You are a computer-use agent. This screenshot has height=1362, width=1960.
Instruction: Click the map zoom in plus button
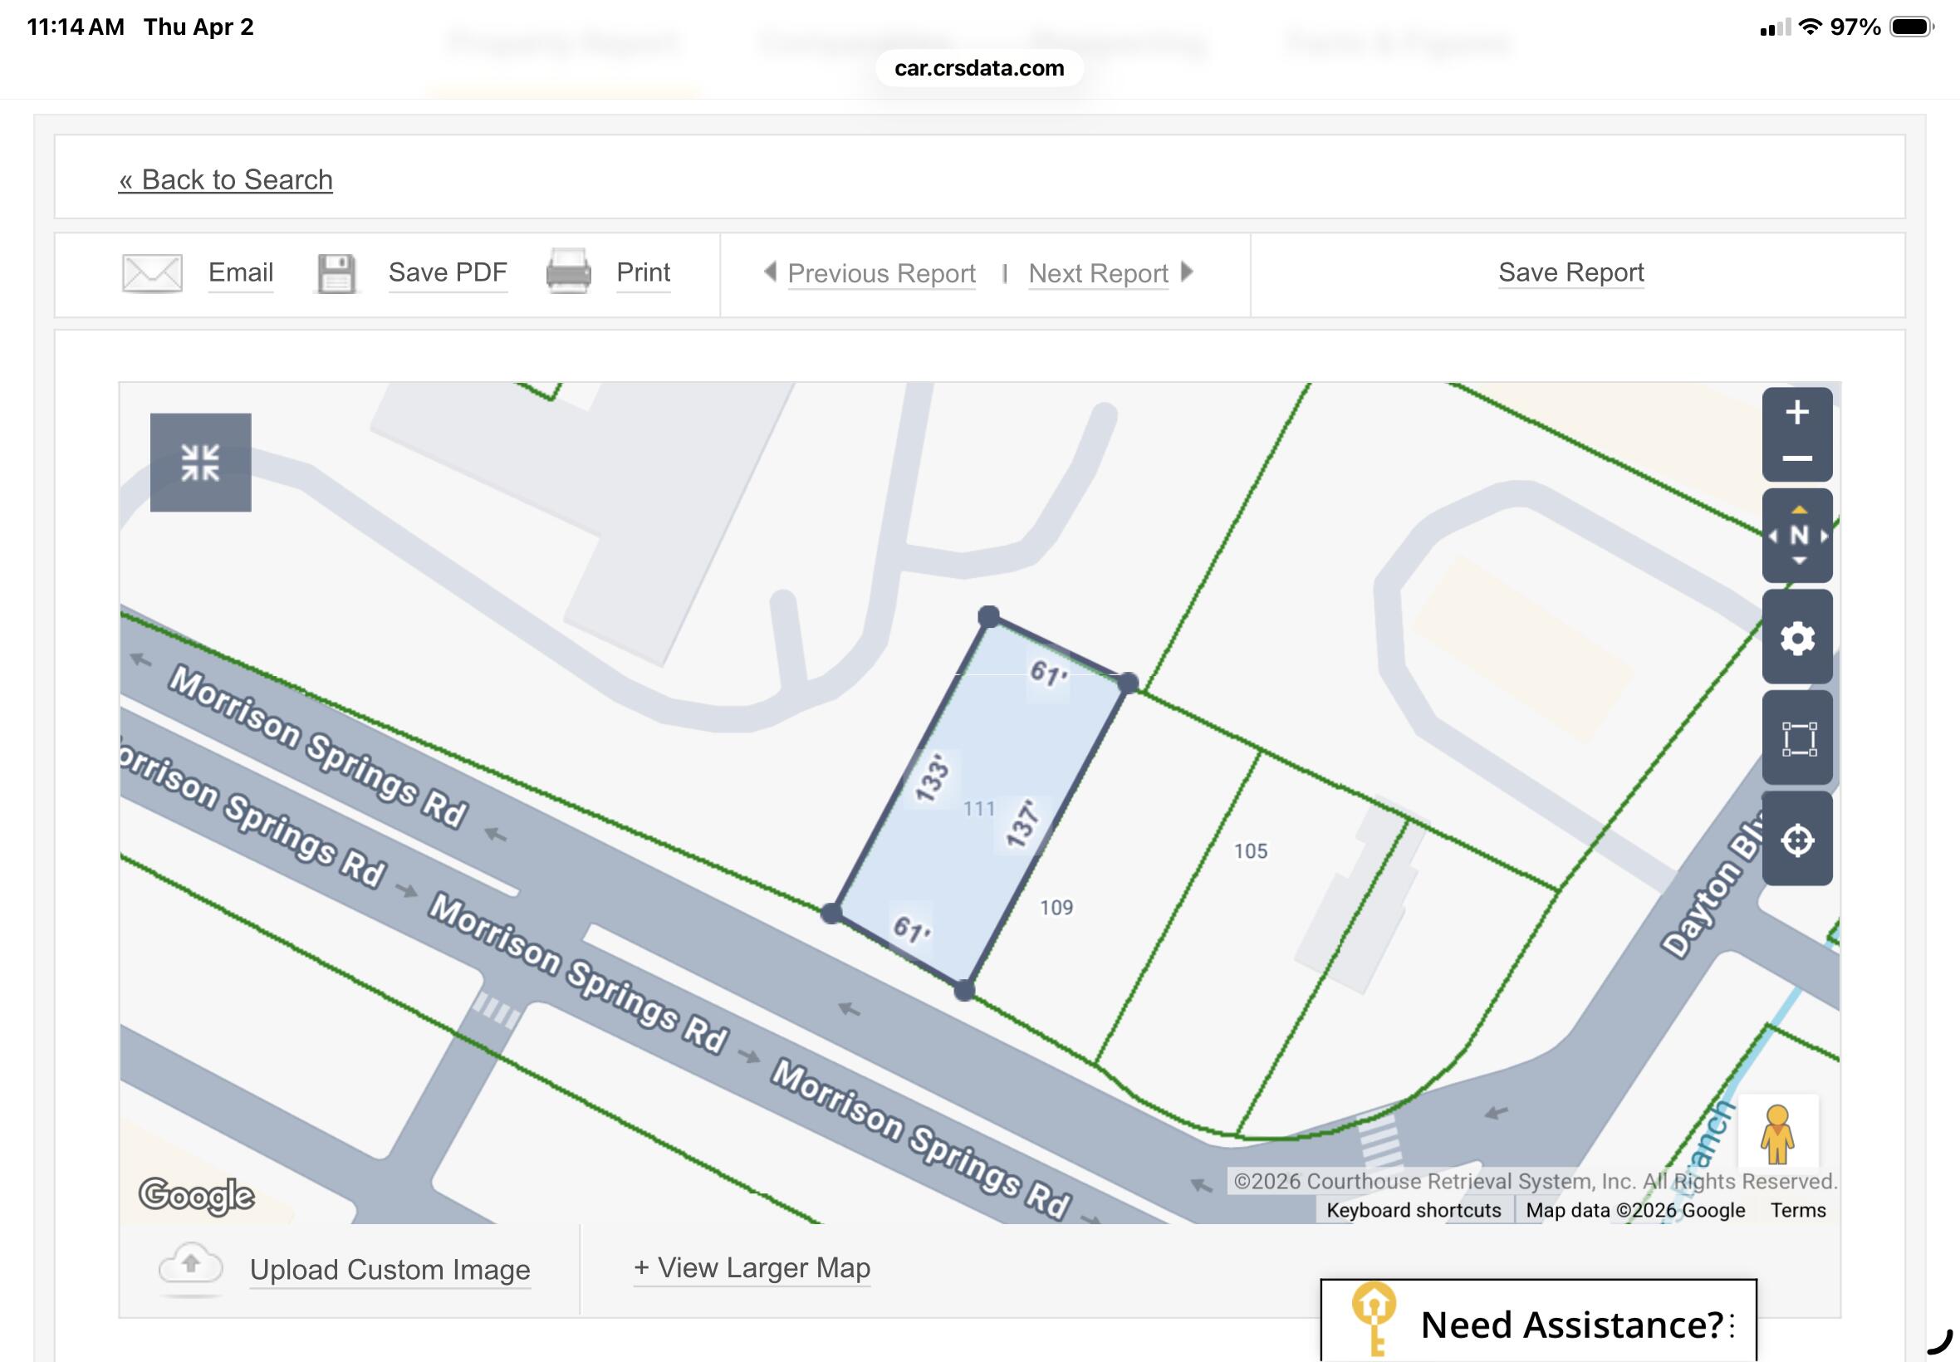1796,413
